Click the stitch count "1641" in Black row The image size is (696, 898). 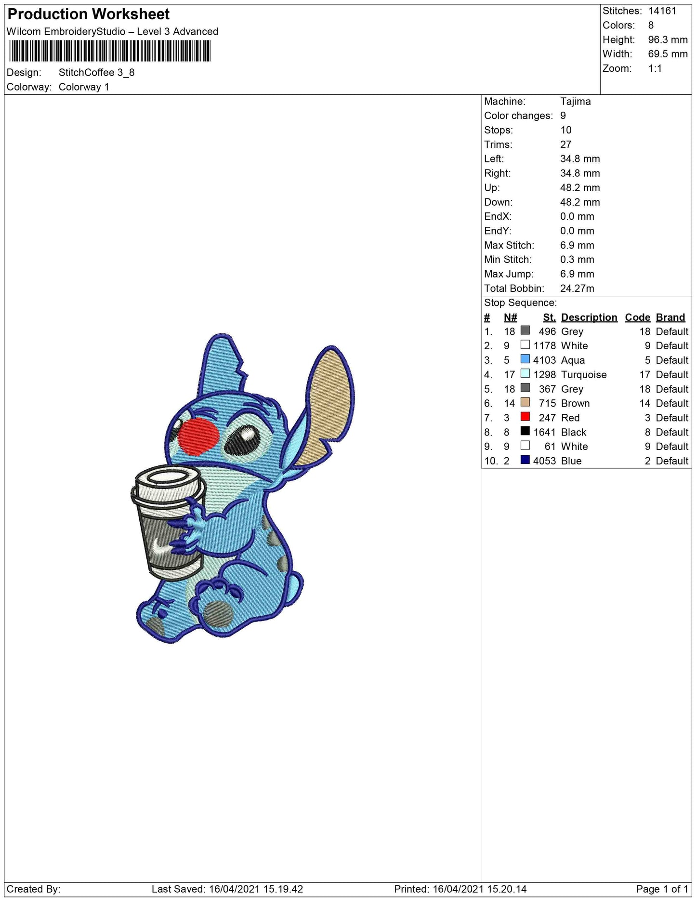[x=544, y=433]
